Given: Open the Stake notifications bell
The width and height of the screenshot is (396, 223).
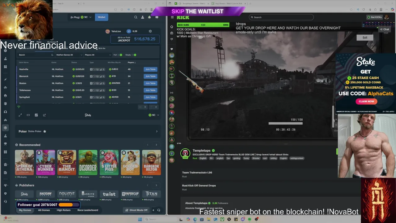Looking at the screenshot, I should [149, 17].
